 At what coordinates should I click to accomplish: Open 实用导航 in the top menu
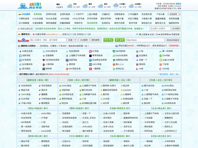[x=38, y=14]
